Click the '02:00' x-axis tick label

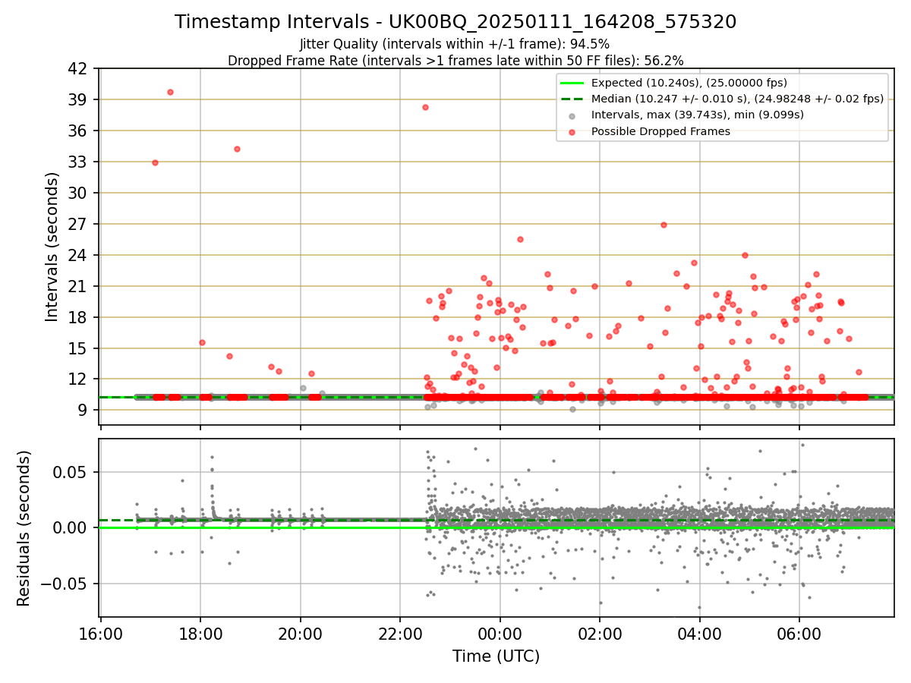(x=600, y=634)
